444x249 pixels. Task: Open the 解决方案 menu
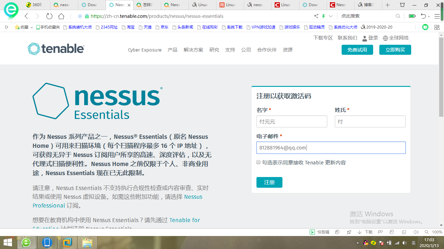[x=193, y=50]
